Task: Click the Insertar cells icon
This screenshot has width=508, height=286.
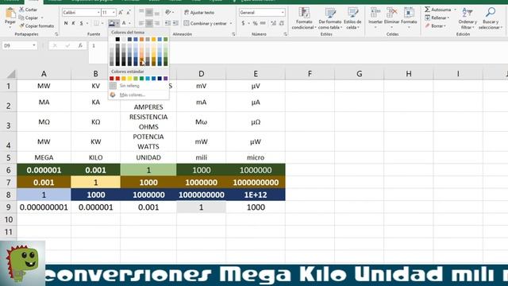Action: click(x=375, y=13)
